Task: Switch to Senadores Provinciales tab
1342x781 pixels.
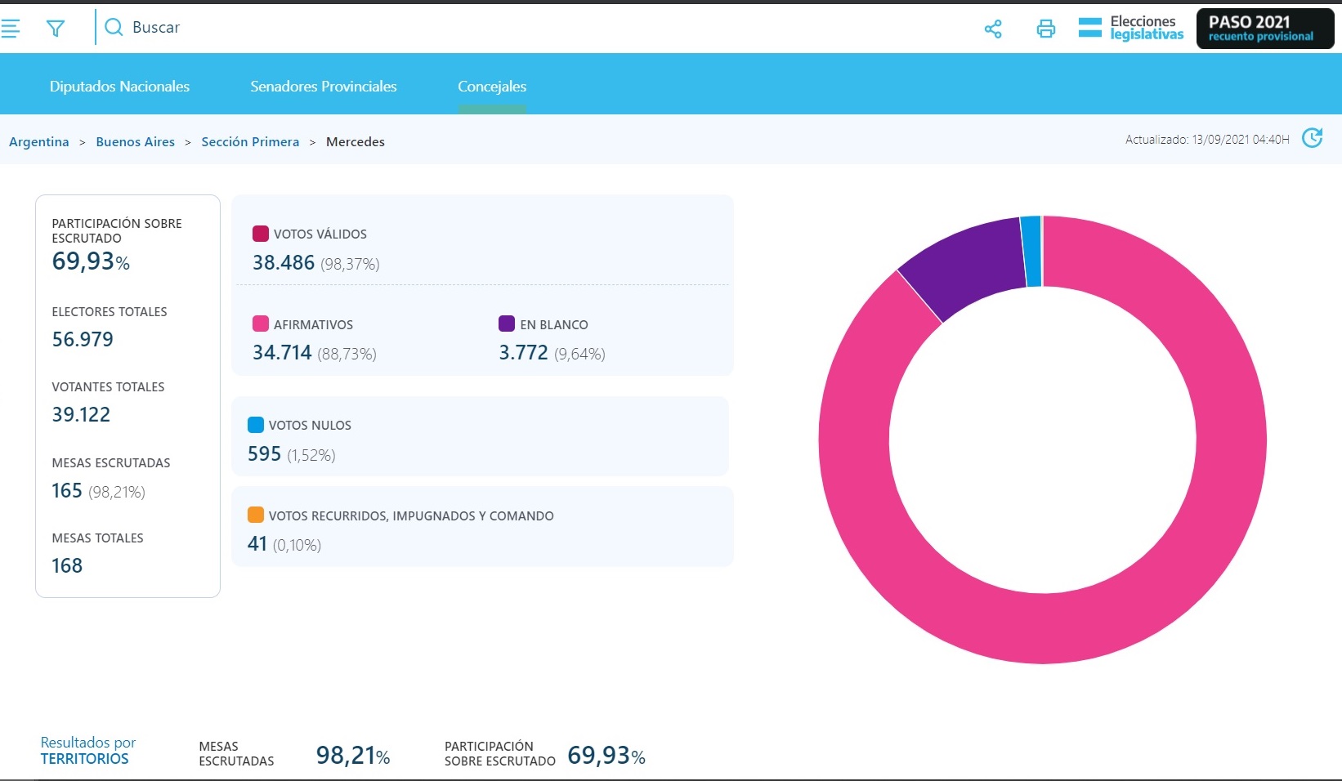Action: (324, 87)
